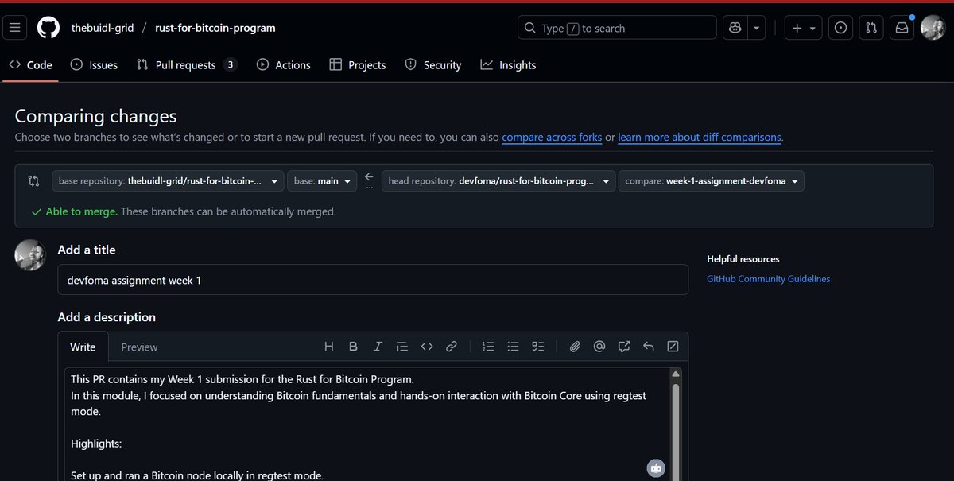Open the Pull requests tab
This screenshot has width=954, height=481.
click(x=187, y=65)
